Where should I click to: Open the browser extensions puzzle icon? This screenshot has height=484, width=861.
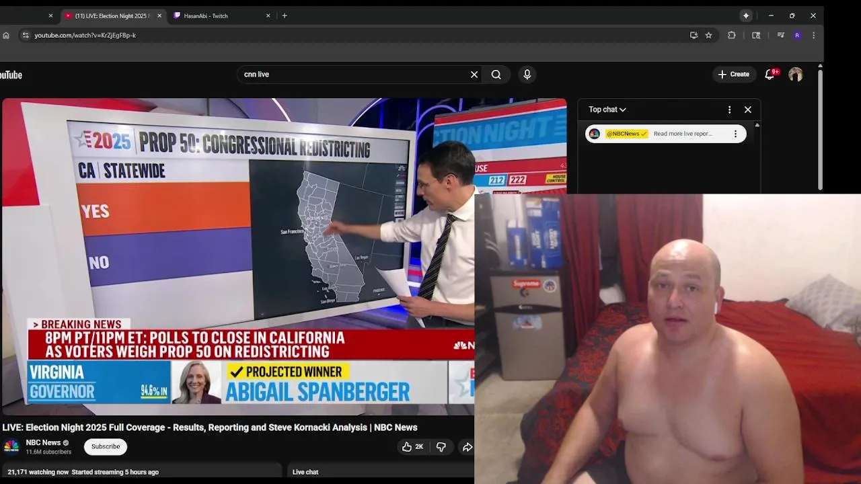(732, 36)
